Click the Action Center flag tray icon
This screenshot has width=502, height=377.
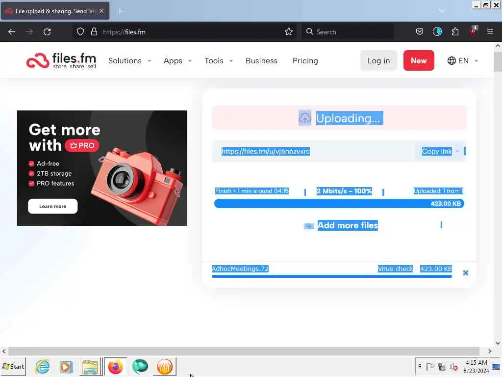(430, 366)
